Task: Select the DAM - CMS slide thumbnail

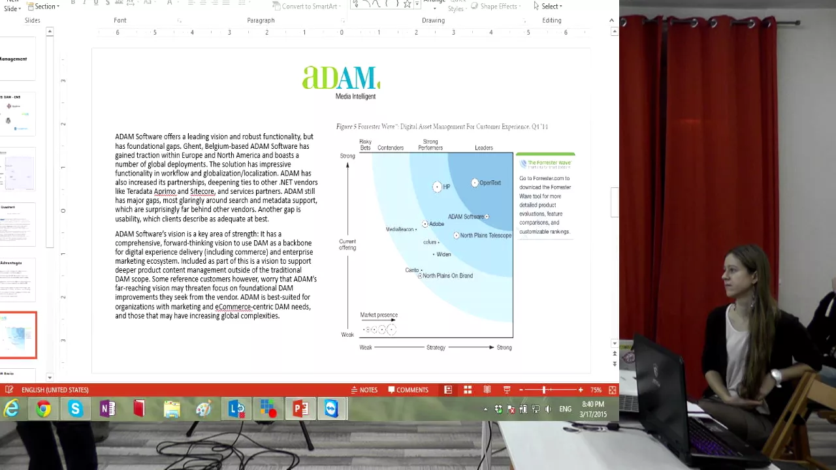Action: click(x=18, y=114)
